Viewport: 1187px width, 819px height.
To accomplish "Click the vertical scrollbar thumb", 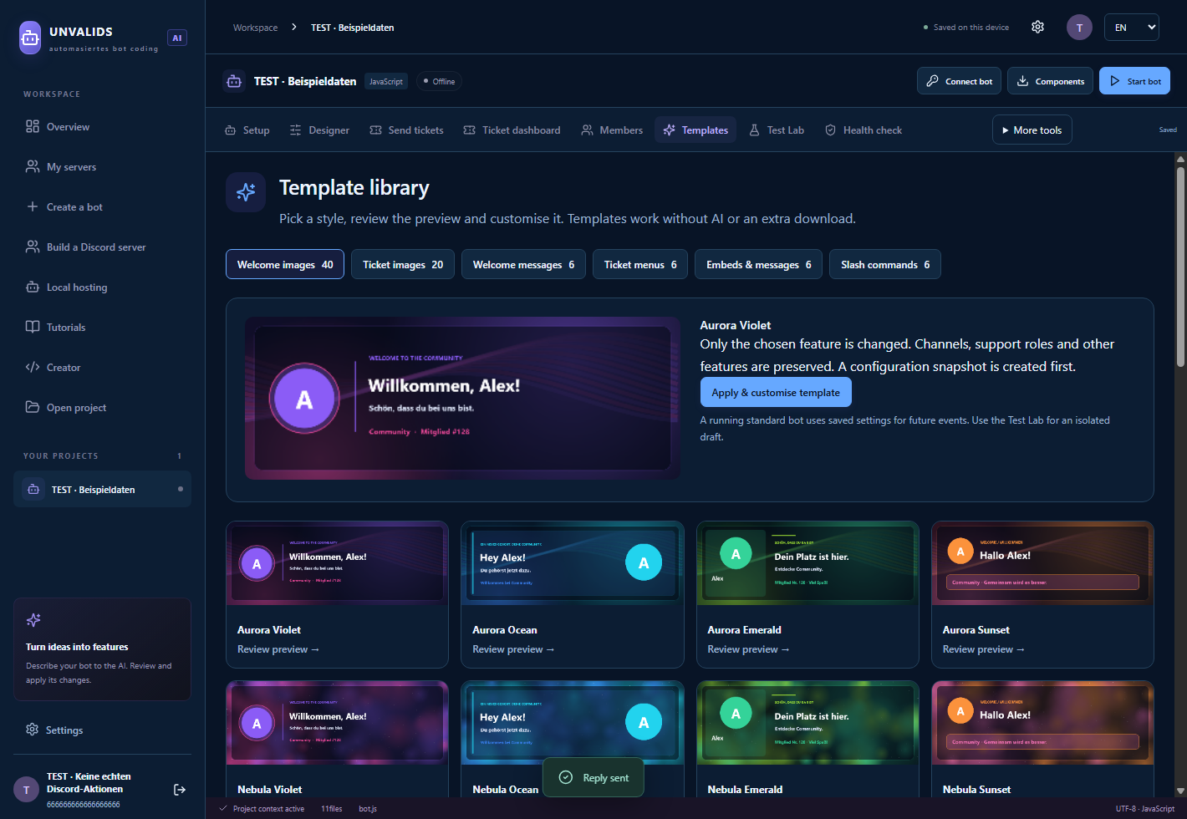I will click(1180, 266).
